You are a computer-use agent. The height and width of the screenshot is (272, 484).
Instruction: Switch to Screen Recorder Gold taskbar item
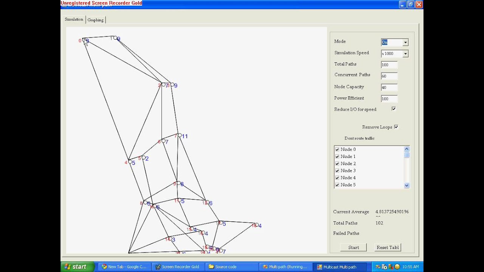pyautogui.click(x=178, y=267)
